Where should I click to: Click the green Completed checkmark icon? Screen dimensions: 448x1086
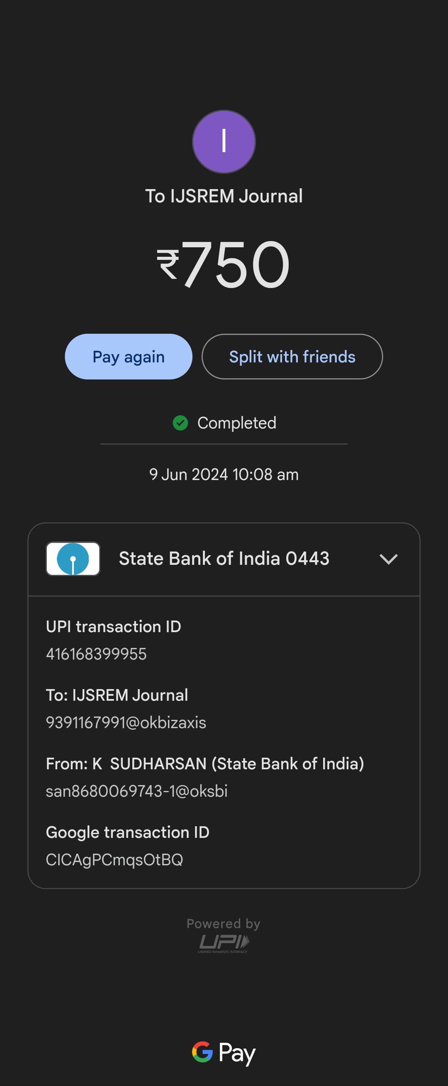(180, 423)
